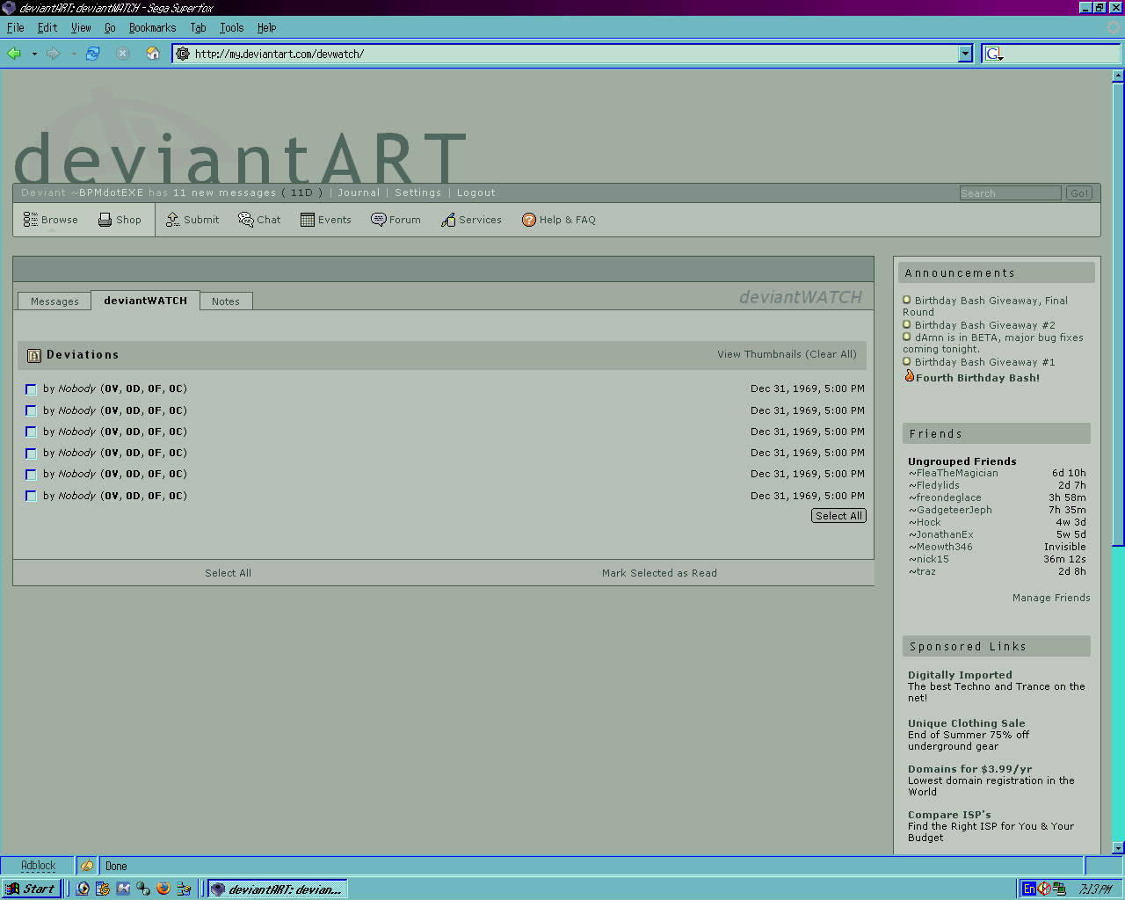
Task: Open the File menu
Action: click(15, 27)
